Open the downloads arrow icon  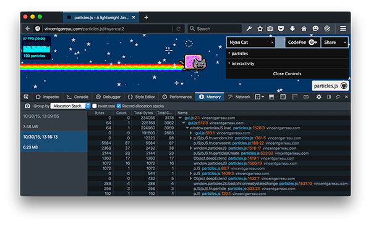point(292,29)
